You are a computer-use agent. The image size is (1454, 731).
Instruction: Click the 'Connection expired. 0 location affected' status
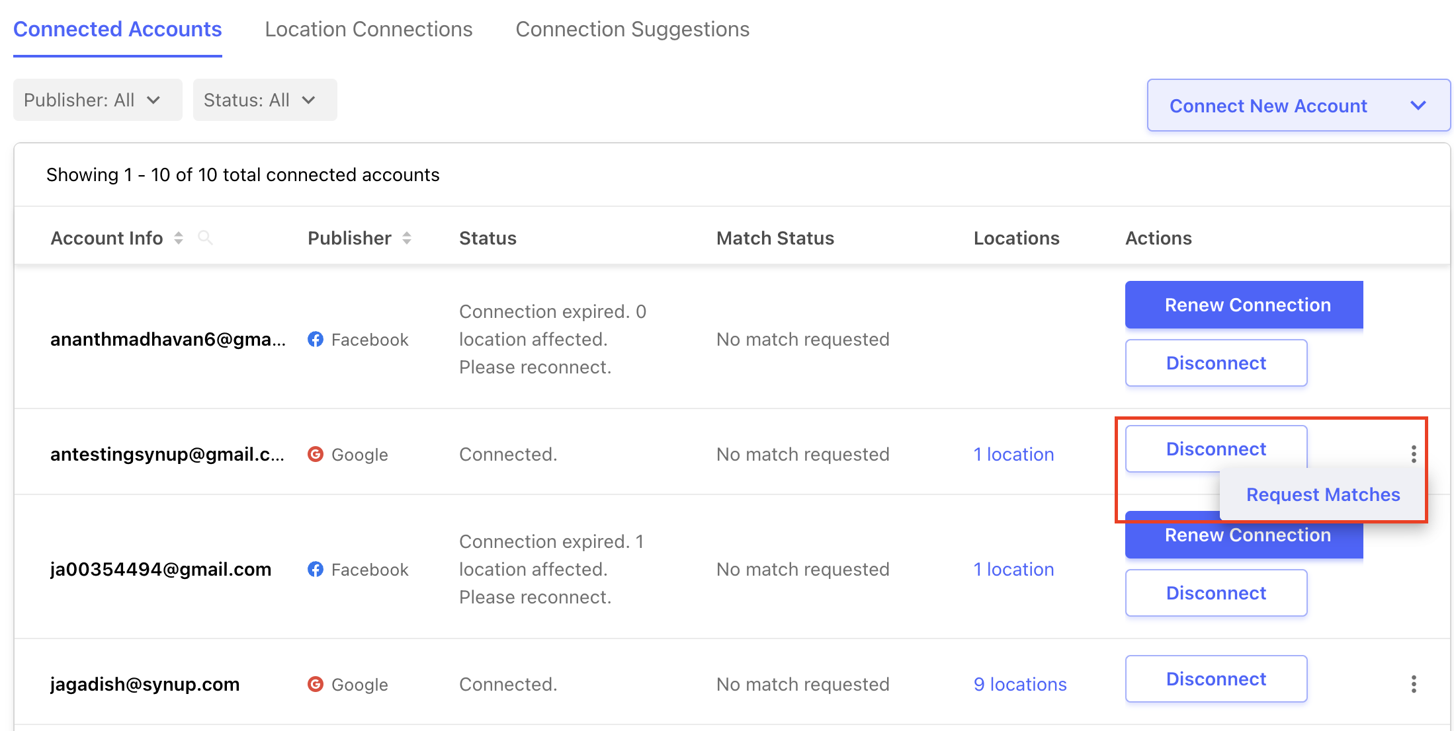coord(552,339)
